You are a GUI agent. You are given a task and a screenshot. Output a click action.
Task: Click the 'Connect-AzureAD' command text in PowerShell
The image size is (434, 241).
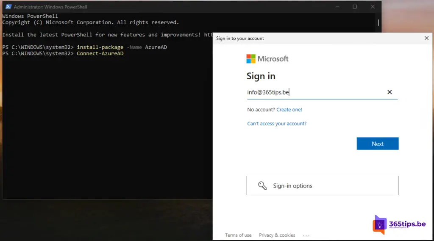[x=100, y=53]
